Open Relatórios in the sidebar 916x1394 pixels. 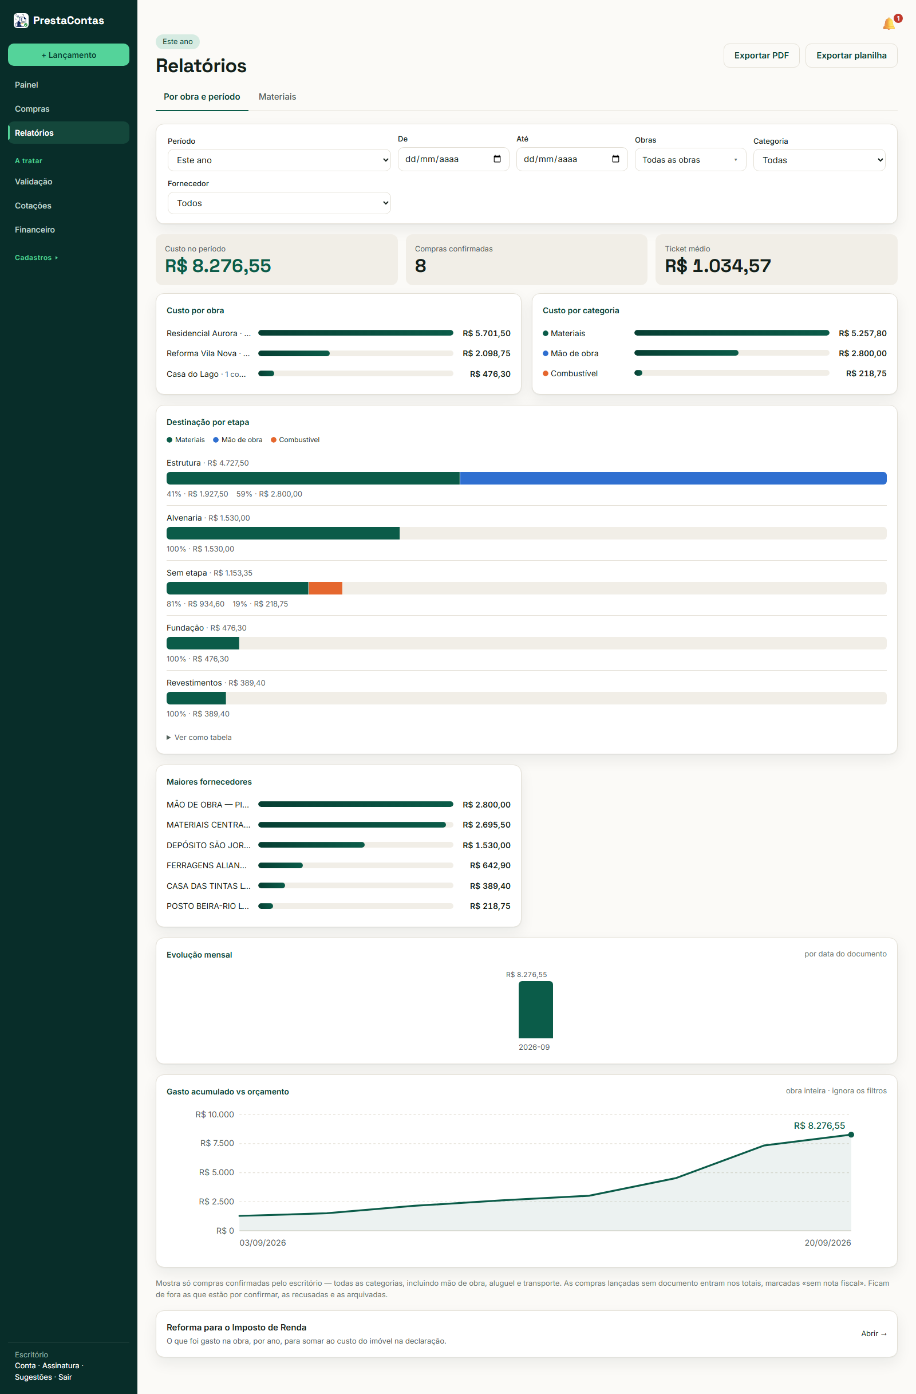pos(69,133)
